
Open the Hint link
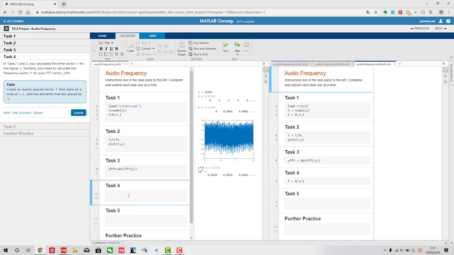(7, 113)
